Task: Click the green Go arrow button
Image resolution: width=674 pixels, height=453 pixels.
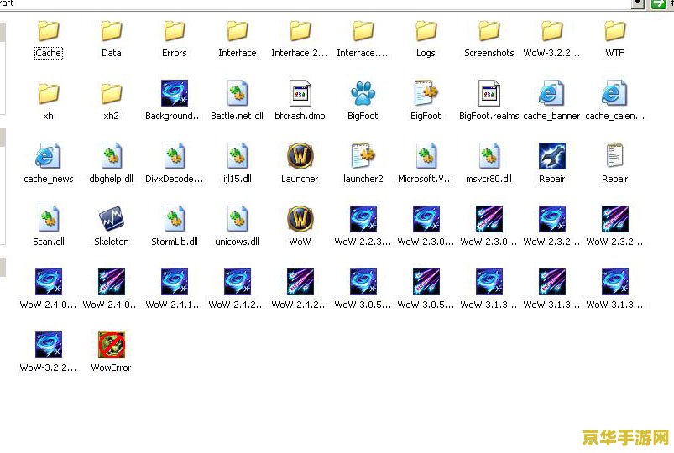Action: [658, 4]
